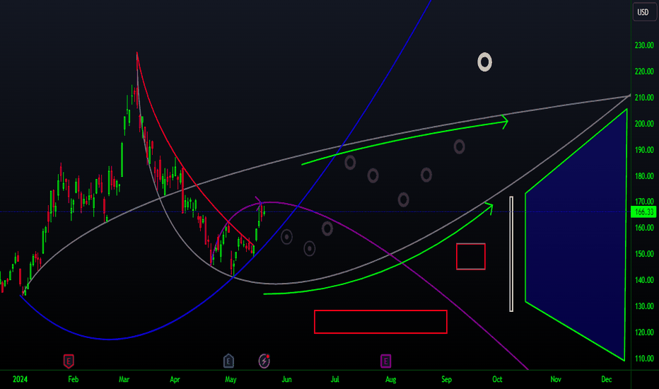Select the narrow white vertical rectangle drawing
This screenshot has width=659, height=389.
(511, 254)
